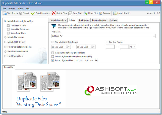Tick the File Modified Date Range checkbox
Screen dimensions: 162x115
53,42
